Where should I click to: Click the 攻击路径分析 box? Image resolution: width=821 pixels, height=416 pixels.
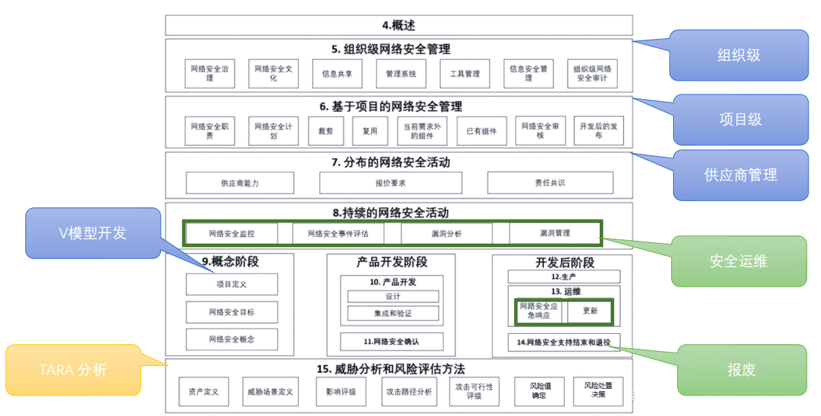408,391
